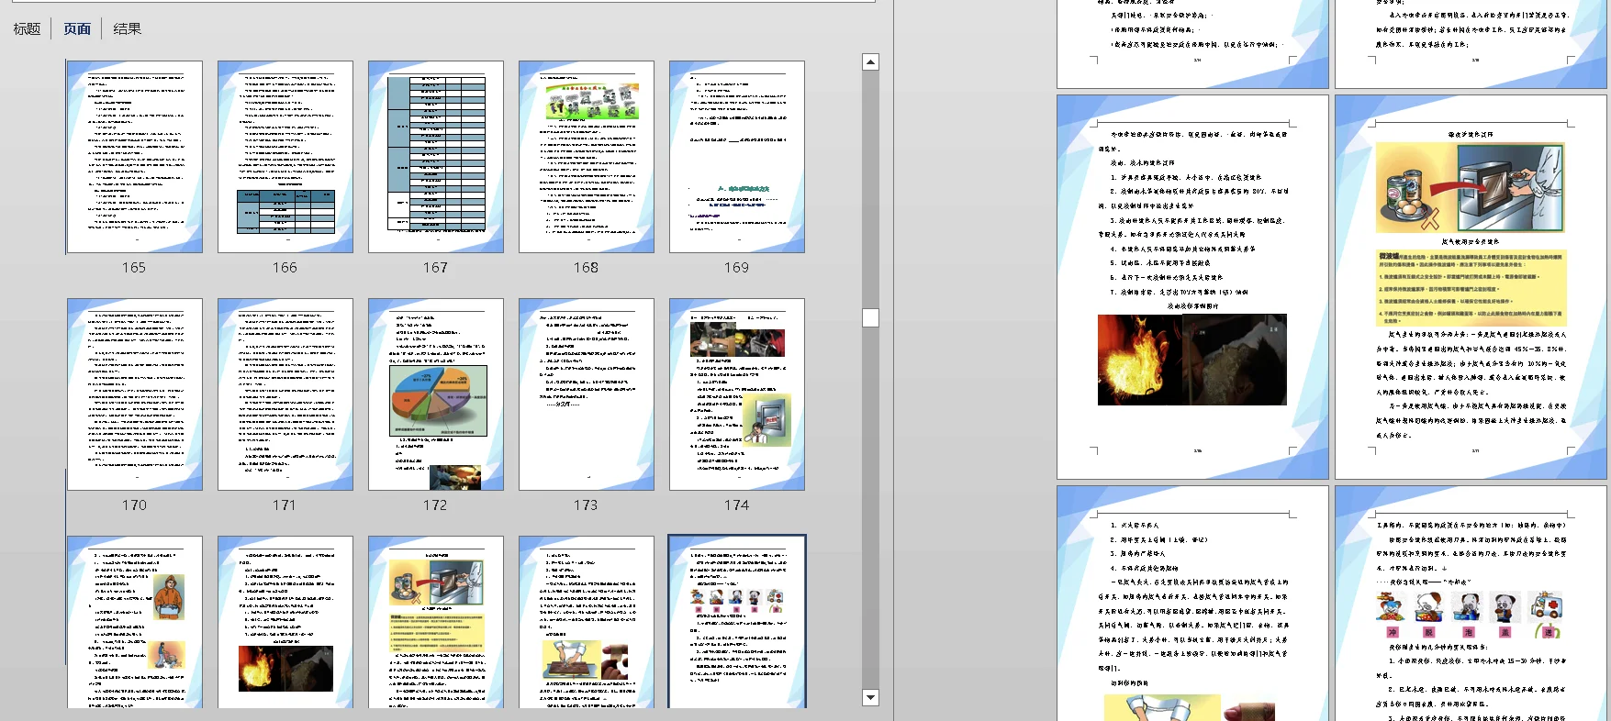This screenshot has width=1611, height=721.
Task: Click the cartoon characters strip in document
Action: (1470, 615)
